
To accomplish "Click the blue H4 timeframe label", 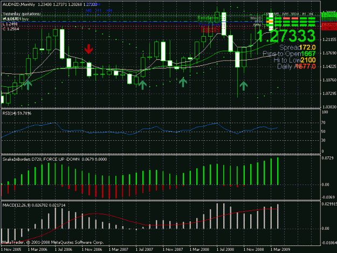I will [109, 10].
